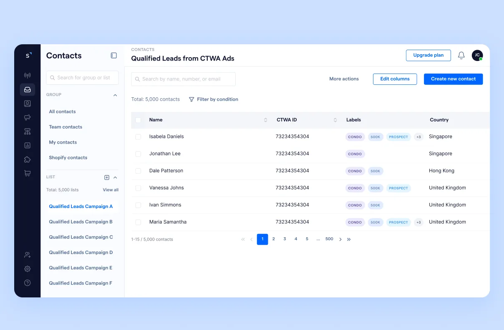The image size is (504, 330).
Task: Open Qualified Leads Campaign A list
Action: coord(81,206)
